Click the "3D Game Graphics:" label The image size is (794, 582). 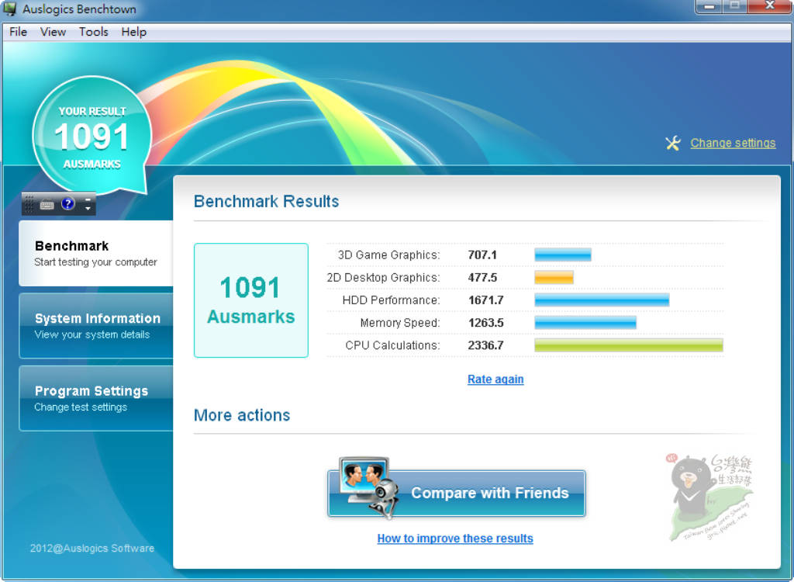[389, 255]
